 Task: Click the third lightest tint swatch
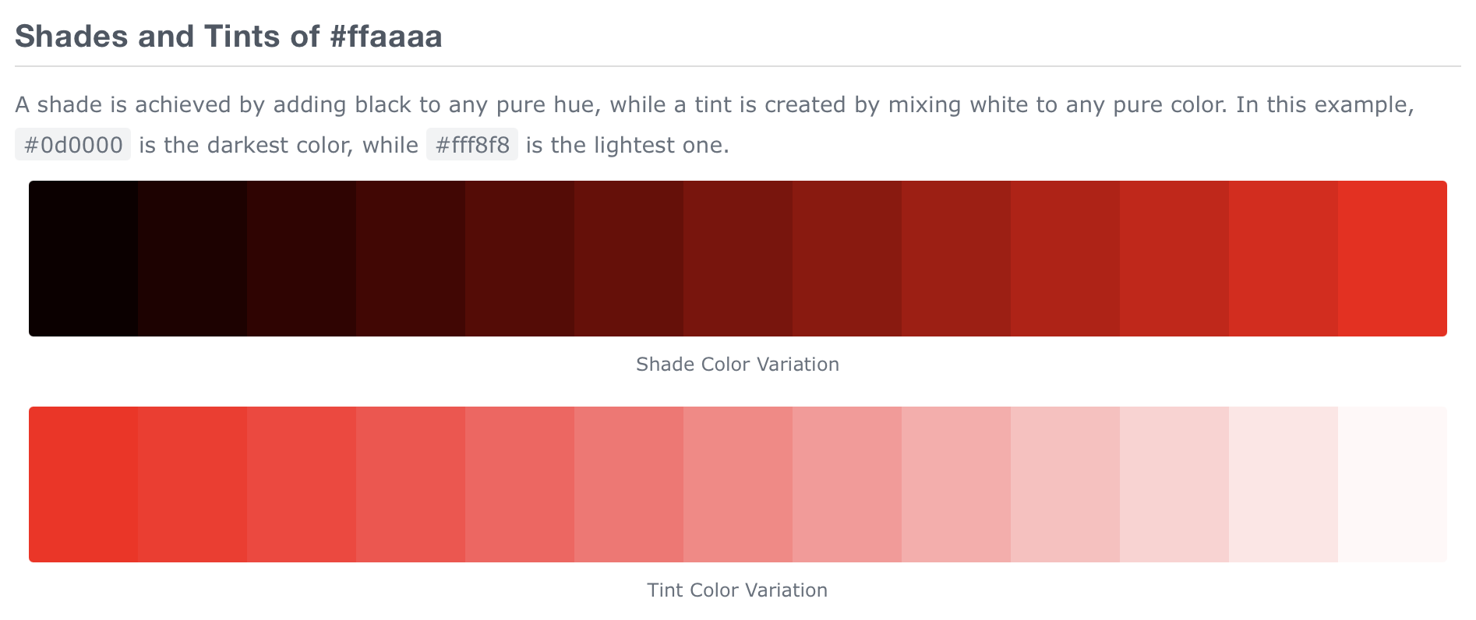(1174, 484)
